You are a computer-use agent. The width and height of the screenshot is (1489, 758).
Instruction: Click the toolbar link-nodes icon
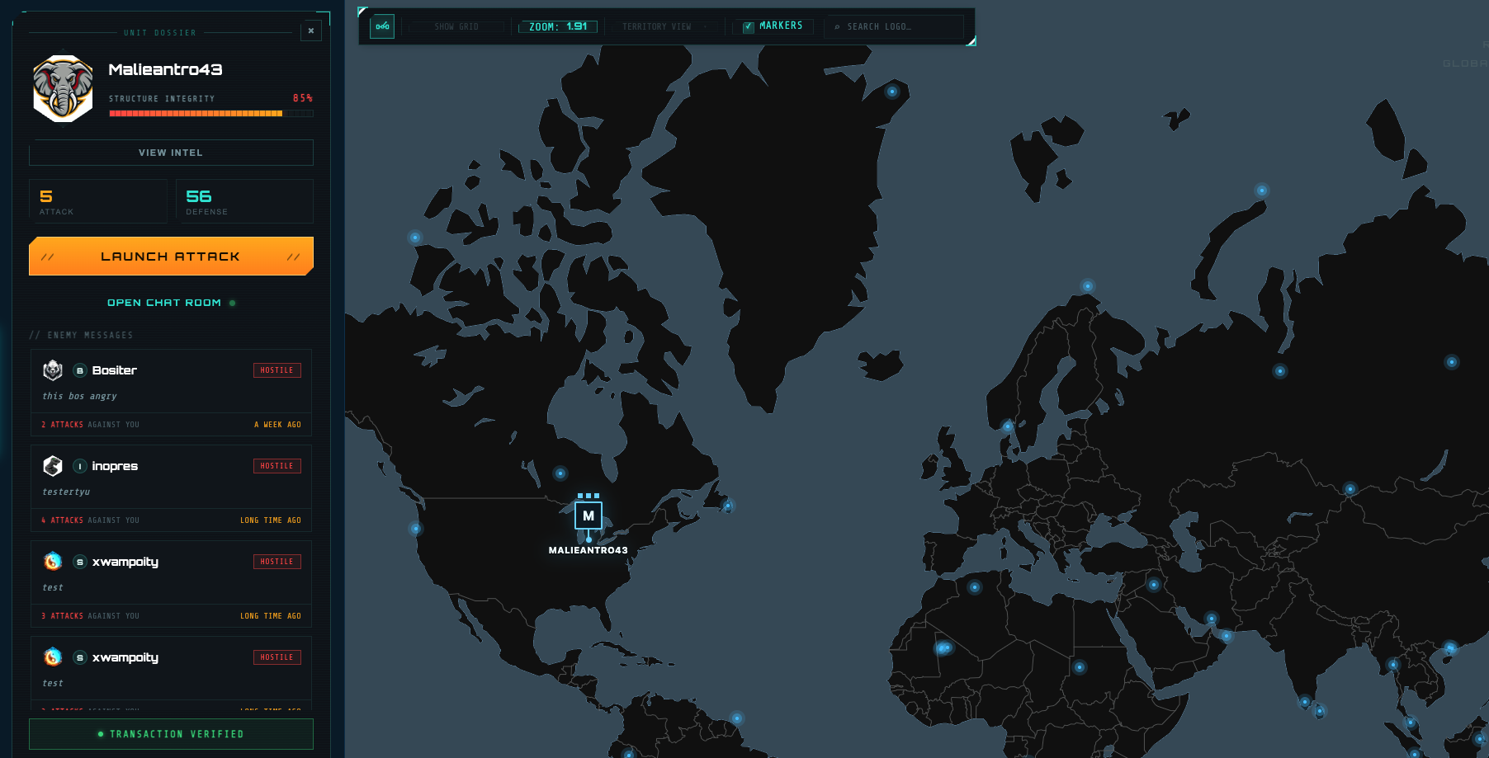coord(382,26)
